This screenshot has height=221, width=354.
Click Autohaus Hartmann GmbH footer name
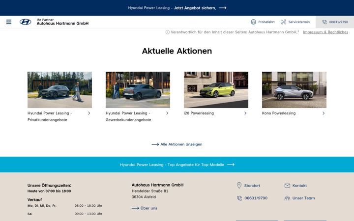pyautogui.click(x=157, y=185)
